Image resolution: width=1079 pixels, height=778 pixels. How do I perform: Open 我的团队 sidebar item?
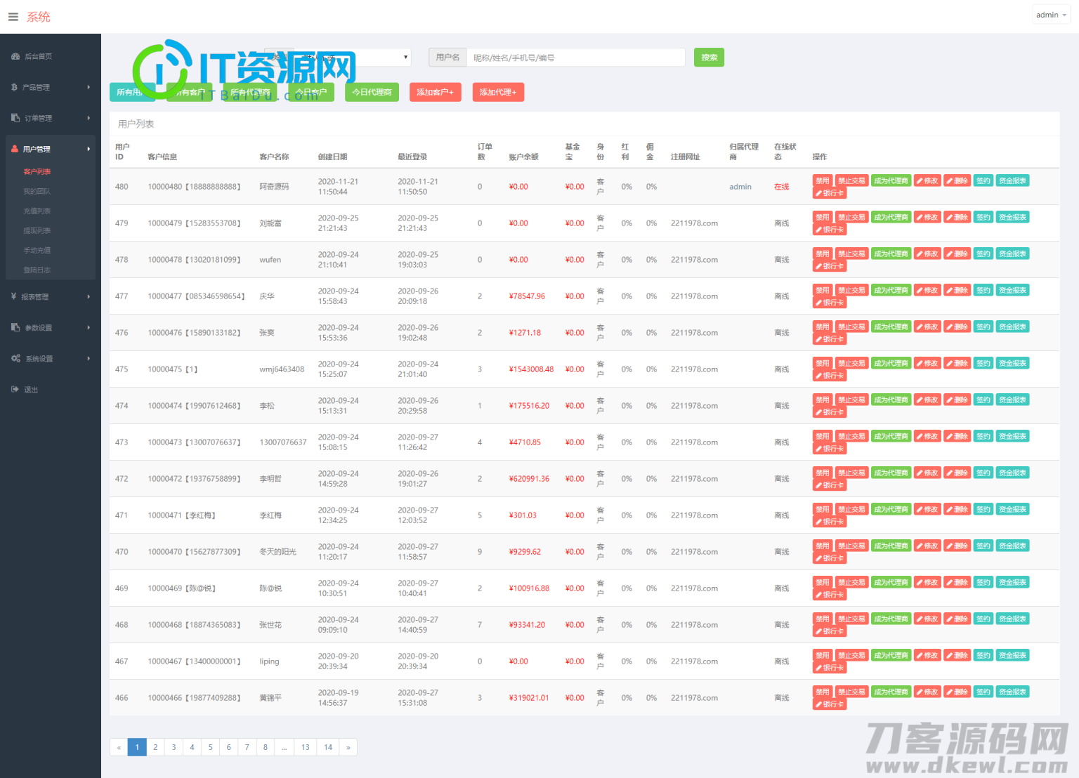pyautogui.click(x=37, y=191)
